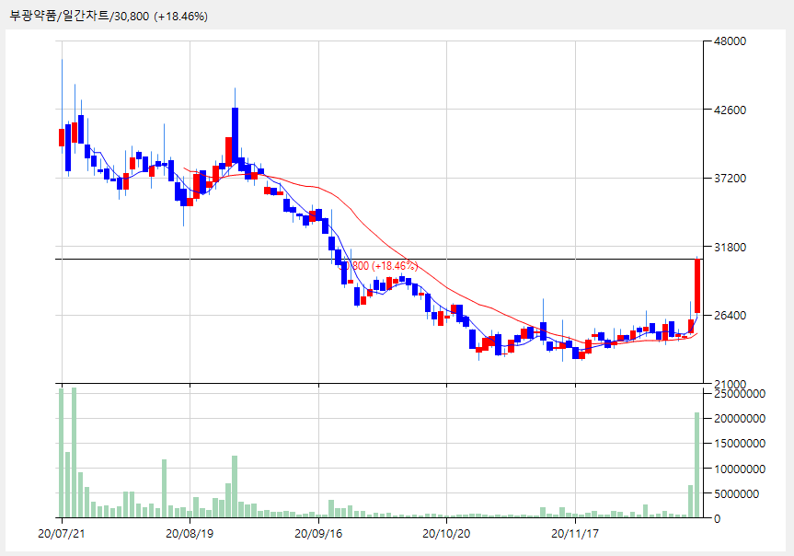Click the 25000000 volume axis label
The width and height of the screenshot is (794, 556).
coord(740,394)
